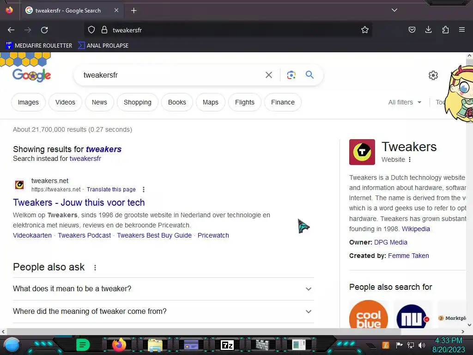Image resolution: width=473 pixels, height=355 pixels.
Task: Click the taskbar clock showing 4:33 PM
Action: pos(449,345)
